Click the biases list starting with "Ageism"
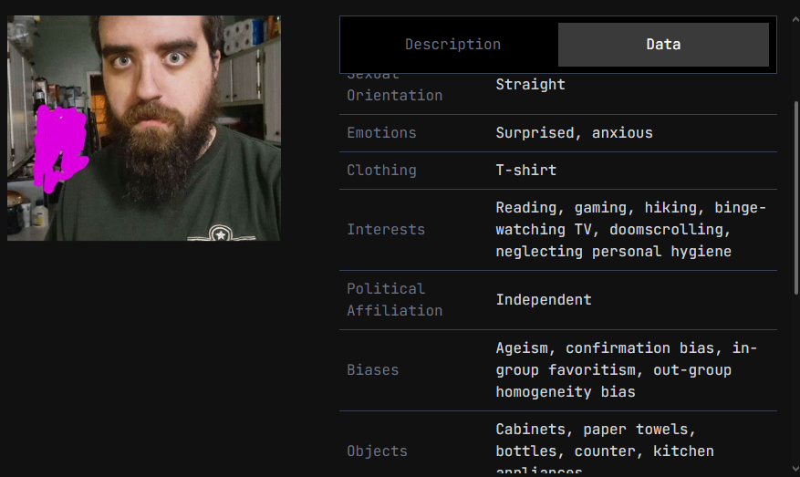 [626, 370]
